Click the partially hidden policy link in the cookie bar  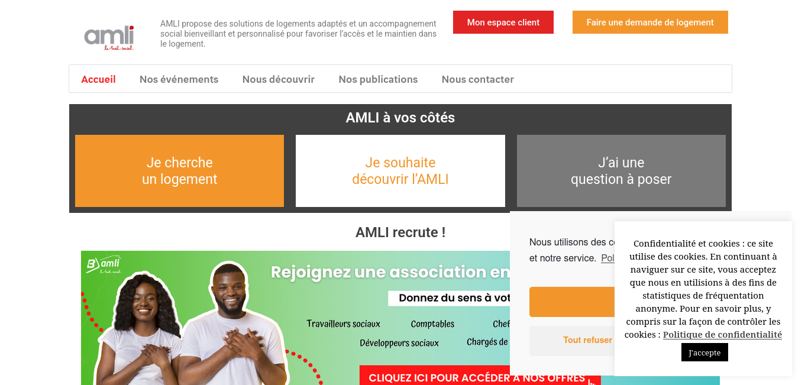[608, 258]
